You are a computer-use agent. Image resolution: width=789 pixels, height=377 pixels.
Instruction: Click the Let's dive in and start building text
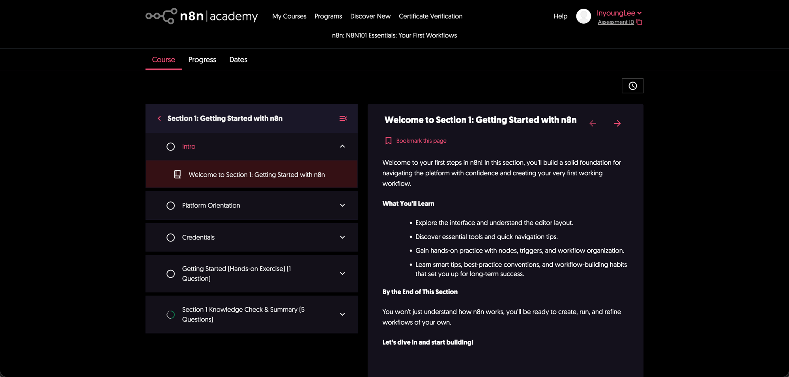tap(428, 342)
